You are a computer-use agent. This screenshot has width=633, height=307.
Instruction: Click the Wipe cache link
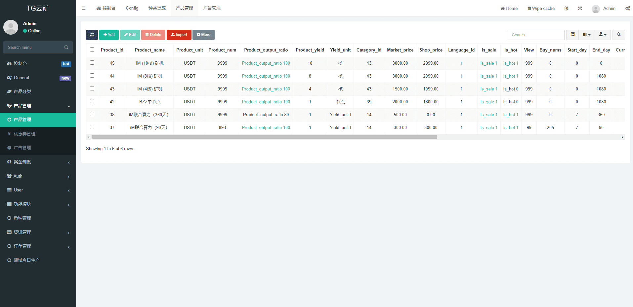(541, 9)
